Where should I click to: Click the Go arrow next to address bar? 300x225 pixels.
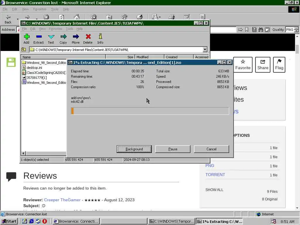click(x=240, y=30)
